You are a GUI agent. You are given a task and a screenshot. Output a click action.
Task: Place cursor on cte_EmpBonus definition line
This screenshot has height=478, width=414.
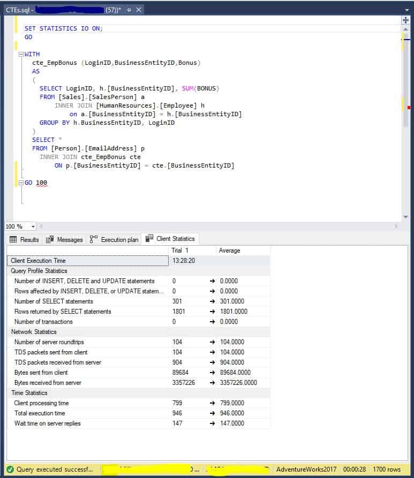point(116,63)
